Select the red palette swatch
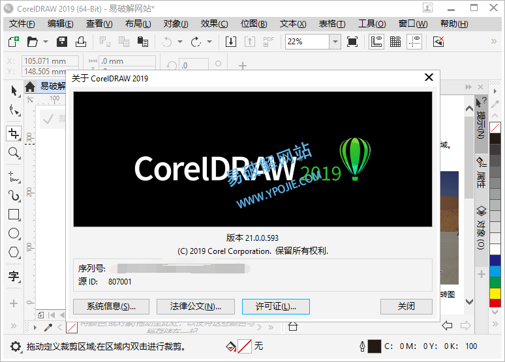 click(495, 303)
